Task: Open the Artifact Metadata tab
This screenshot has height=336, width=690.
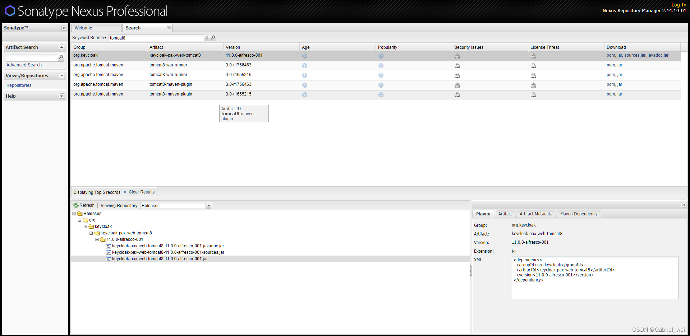Action: click(x=536, y=214)
